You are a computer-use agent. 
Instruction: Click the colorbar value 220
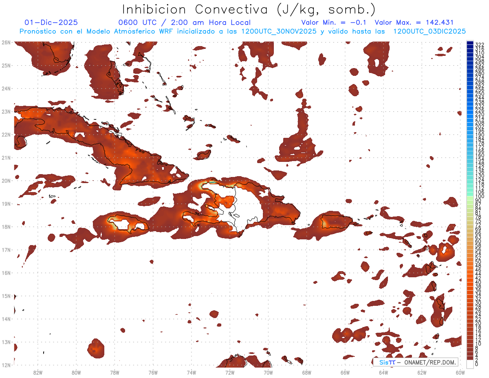(x=479, y=114)
